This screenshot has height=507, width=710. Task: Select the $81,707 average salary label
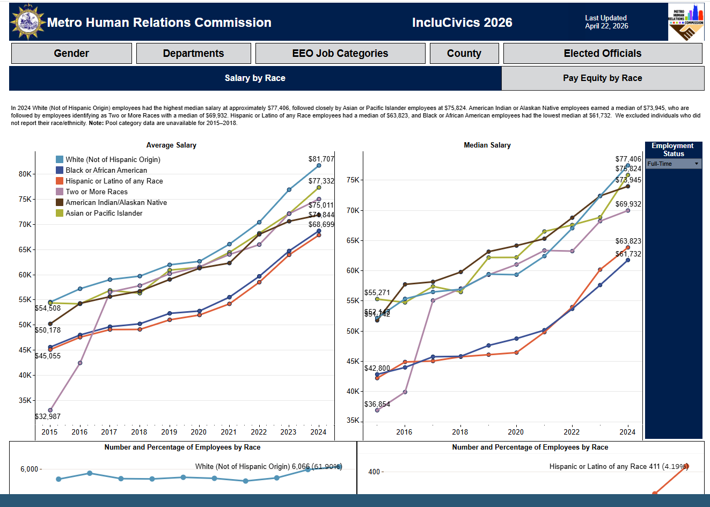[x=321, y=159]
